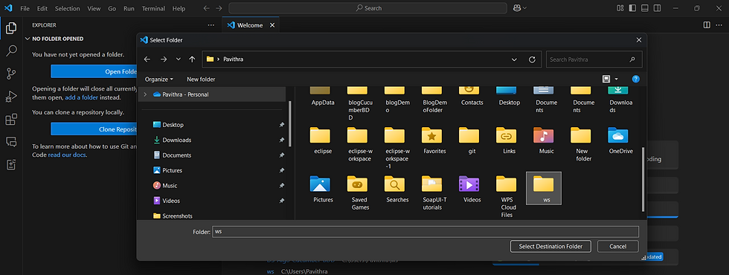
Task: Open the Terminal menu
Action: coord(153,8)
